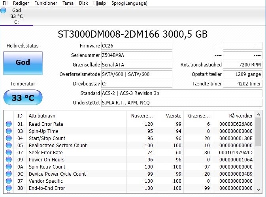Screen dimensions: 266x197
Task: Click the God health status button
Action: click(x=23, y=63)
